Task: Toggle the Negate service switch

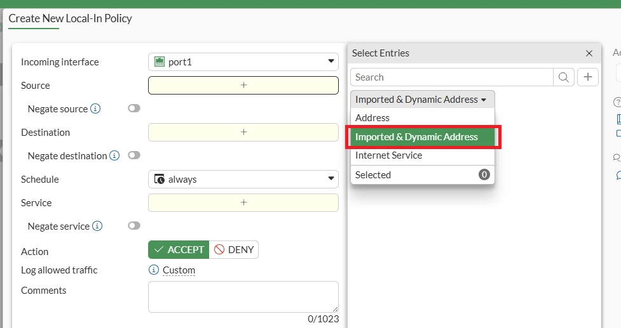Action: click(134, 226)
